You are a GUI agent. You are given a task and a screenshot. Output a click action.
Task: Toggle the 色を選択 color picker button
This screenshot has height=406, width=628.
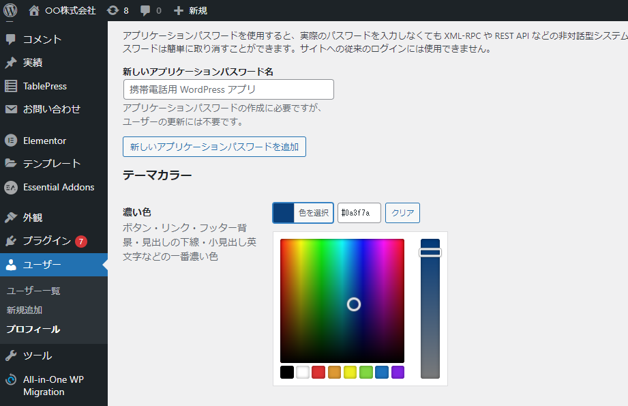(x=303, y=213)
